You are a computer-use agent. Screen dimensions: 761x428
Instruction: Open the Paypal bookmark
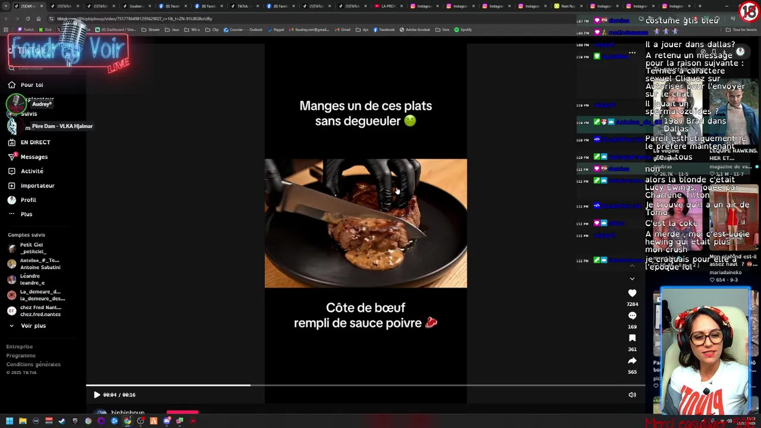[x=276, y=30]
